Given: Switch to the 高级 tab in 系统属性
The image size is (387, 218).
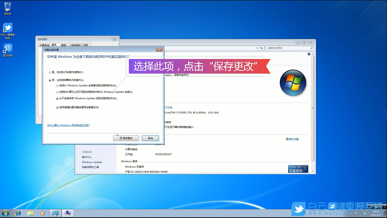Looking at the screenshot, I should [64, 45].
